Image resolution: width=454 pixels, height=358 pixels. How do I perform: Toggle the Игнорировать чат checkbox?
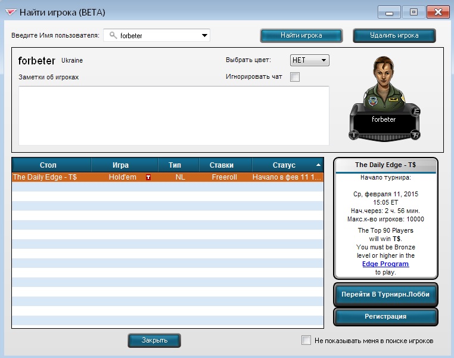295,77
